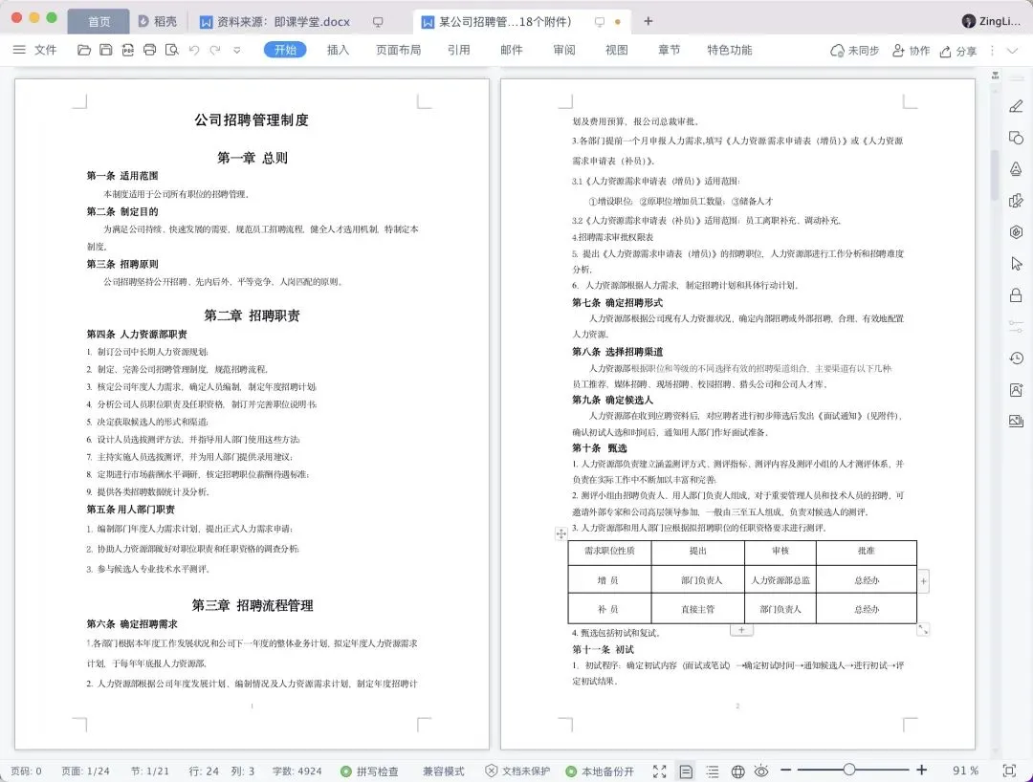Click the settings sliders icon in sidebar
Image resolution: width=1033 pixels, height=782 pixels.
[1016, 326]
